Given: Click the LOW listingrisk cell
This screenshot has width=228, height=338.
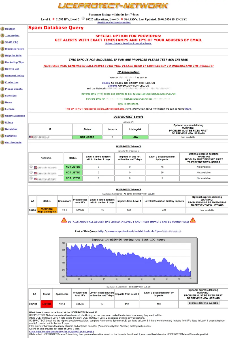Looking at the screenshot, I should 135,137.
